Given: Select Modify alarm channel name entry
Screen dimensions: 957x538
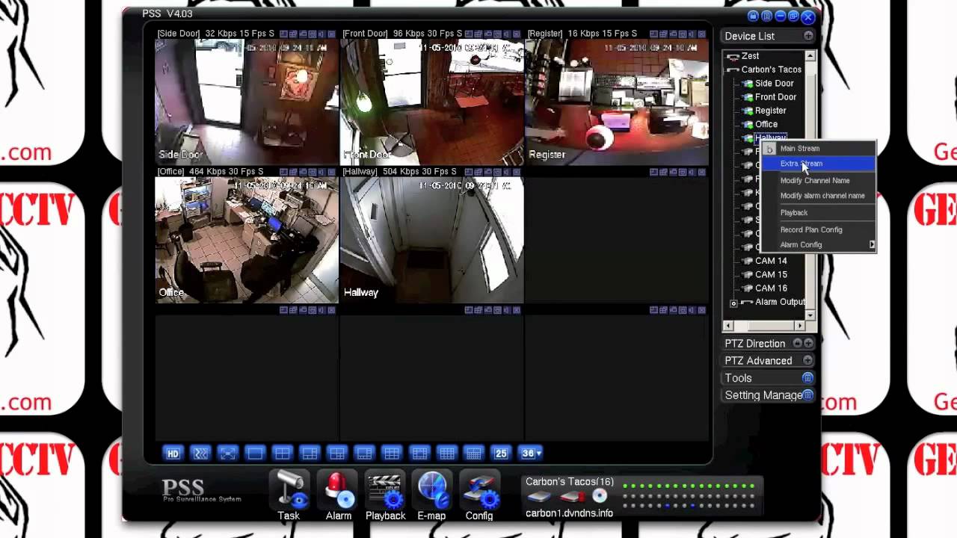Looking at the screenshot, I should (822, 196).
